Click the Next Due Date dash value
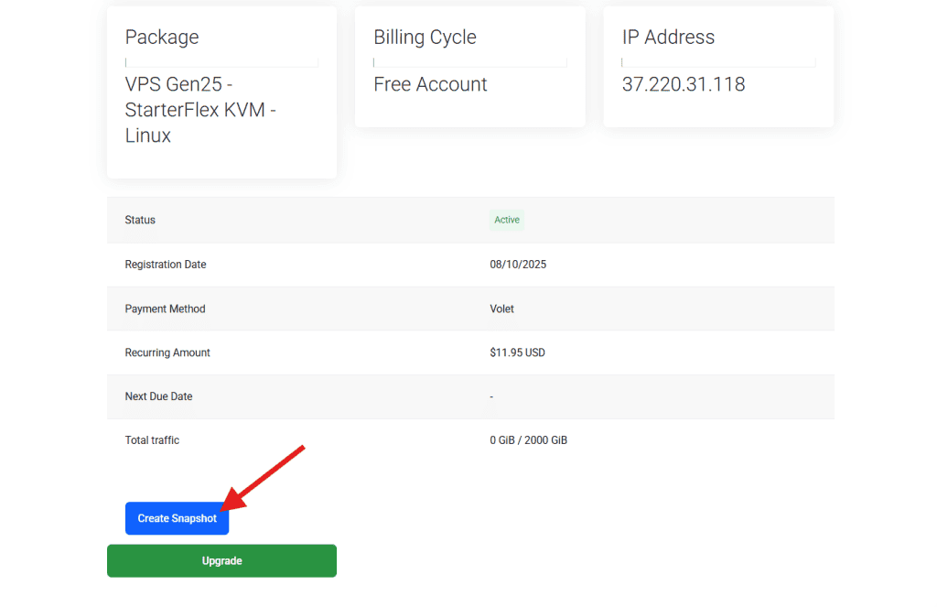Screen dimensions: 937x607 [491, 396]
